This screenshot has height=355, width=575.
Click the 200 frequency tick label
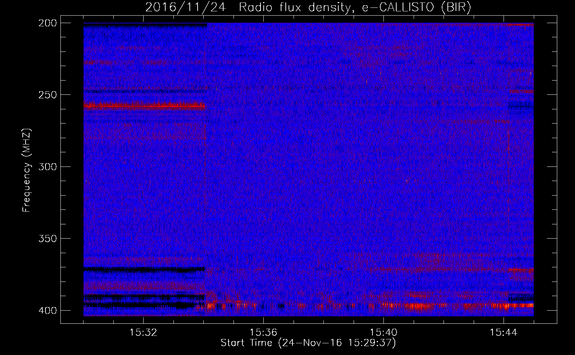pyautogui.click(x=47, y=23)
